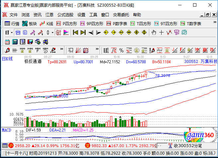This screenshot has width=218, height=158.
Task: Select the hand pan tool
Action: pos(154,33)
